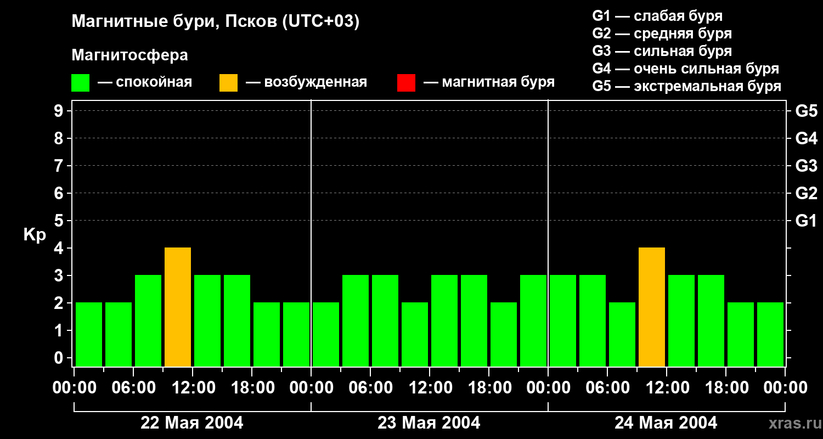
Task: Click the '06:00' tick label for 24 Мая
Action: pyautogui.click(x=608, y=388)
